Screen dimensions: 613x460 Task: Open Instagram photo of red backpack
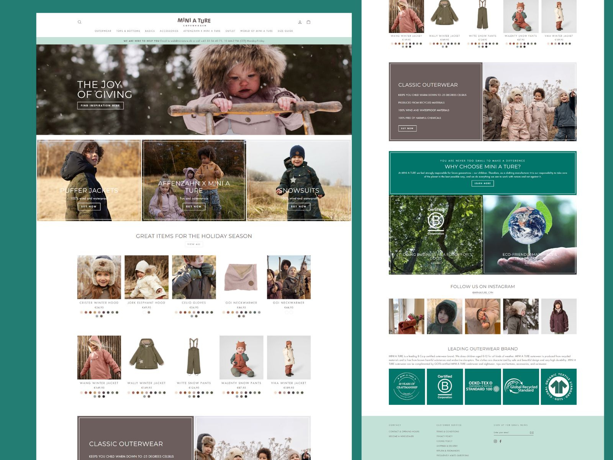pyautogui.click(x=406, y=316)
